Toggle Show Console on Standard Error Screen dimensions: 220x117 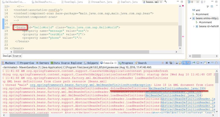coord(188,63)
